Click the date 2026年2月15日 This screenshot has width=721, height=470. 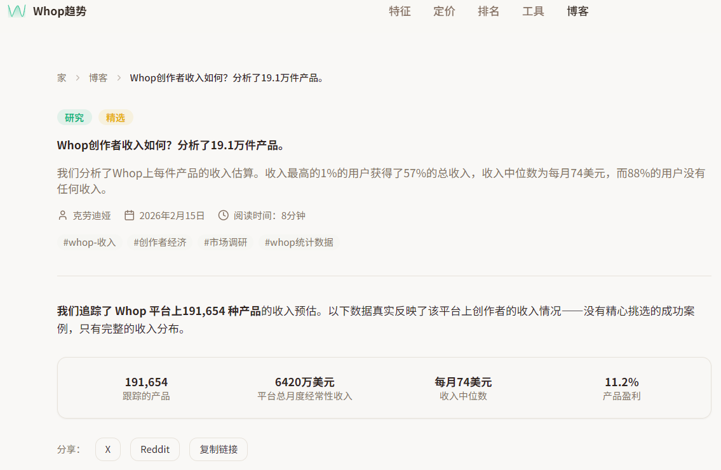tap(172, 216)
